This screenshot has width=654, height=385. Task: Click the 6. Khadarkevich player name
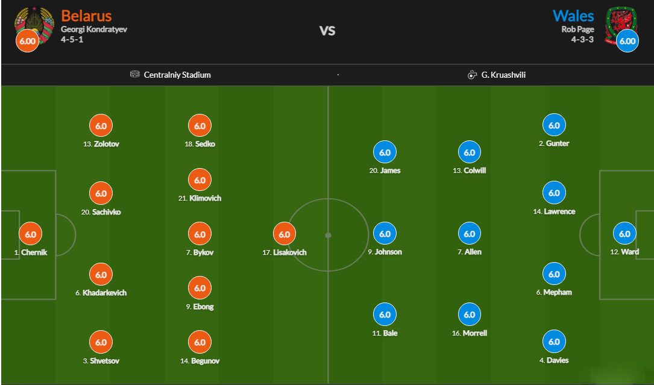tap(101, 293)
